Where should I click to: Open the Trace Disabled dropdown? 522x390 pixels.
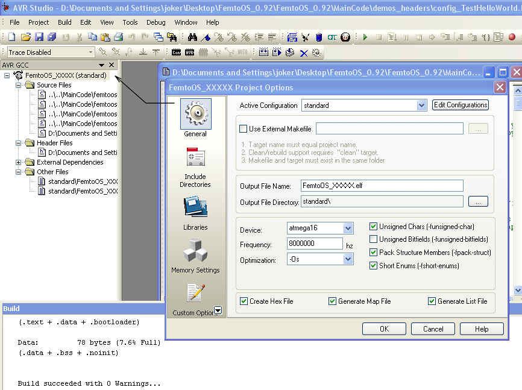pyautogui.click(x=90, y=52)
